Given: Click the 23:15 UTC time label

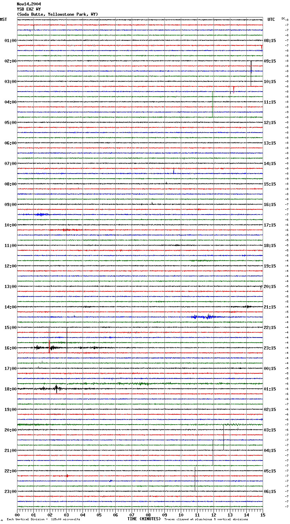Looking at the screenshot, I should point(270,348).
